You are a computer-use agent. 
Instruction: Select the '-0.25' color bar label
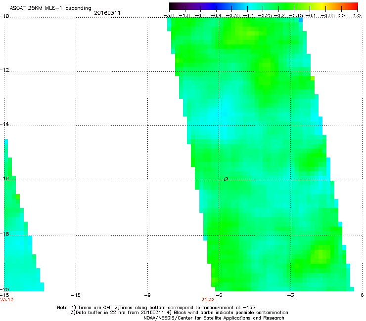click(x=265, y=16)
